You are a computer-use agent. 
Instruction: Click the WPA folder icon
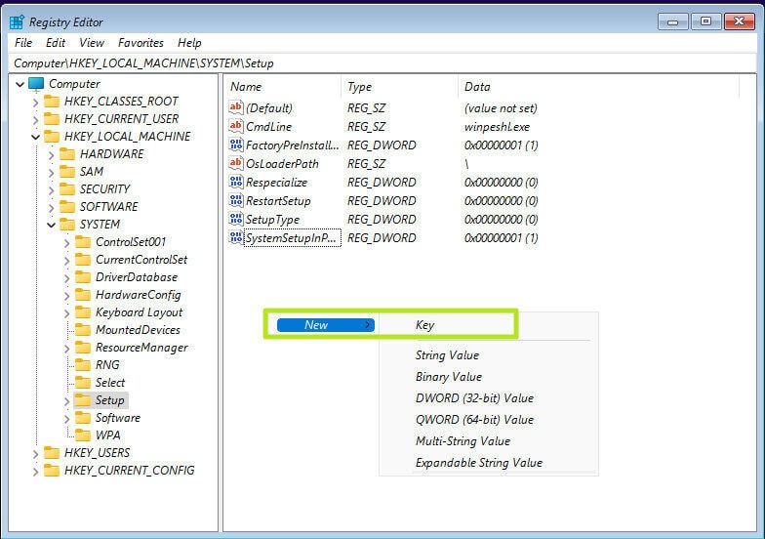83,435
